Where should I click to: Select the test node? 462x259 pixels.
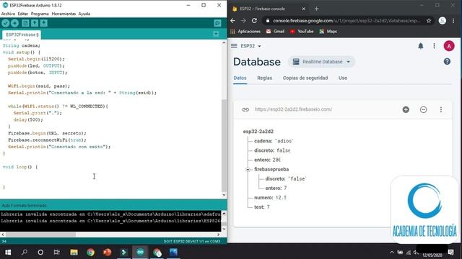click(x=262, y=207)
